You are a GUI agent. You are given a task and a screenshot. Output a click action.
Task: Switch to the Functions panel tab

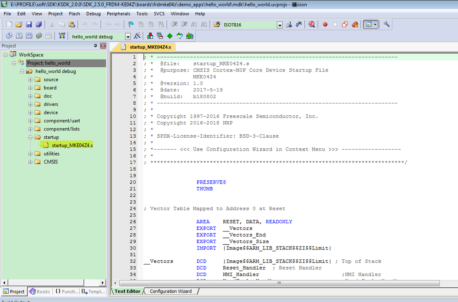(67, 291)
